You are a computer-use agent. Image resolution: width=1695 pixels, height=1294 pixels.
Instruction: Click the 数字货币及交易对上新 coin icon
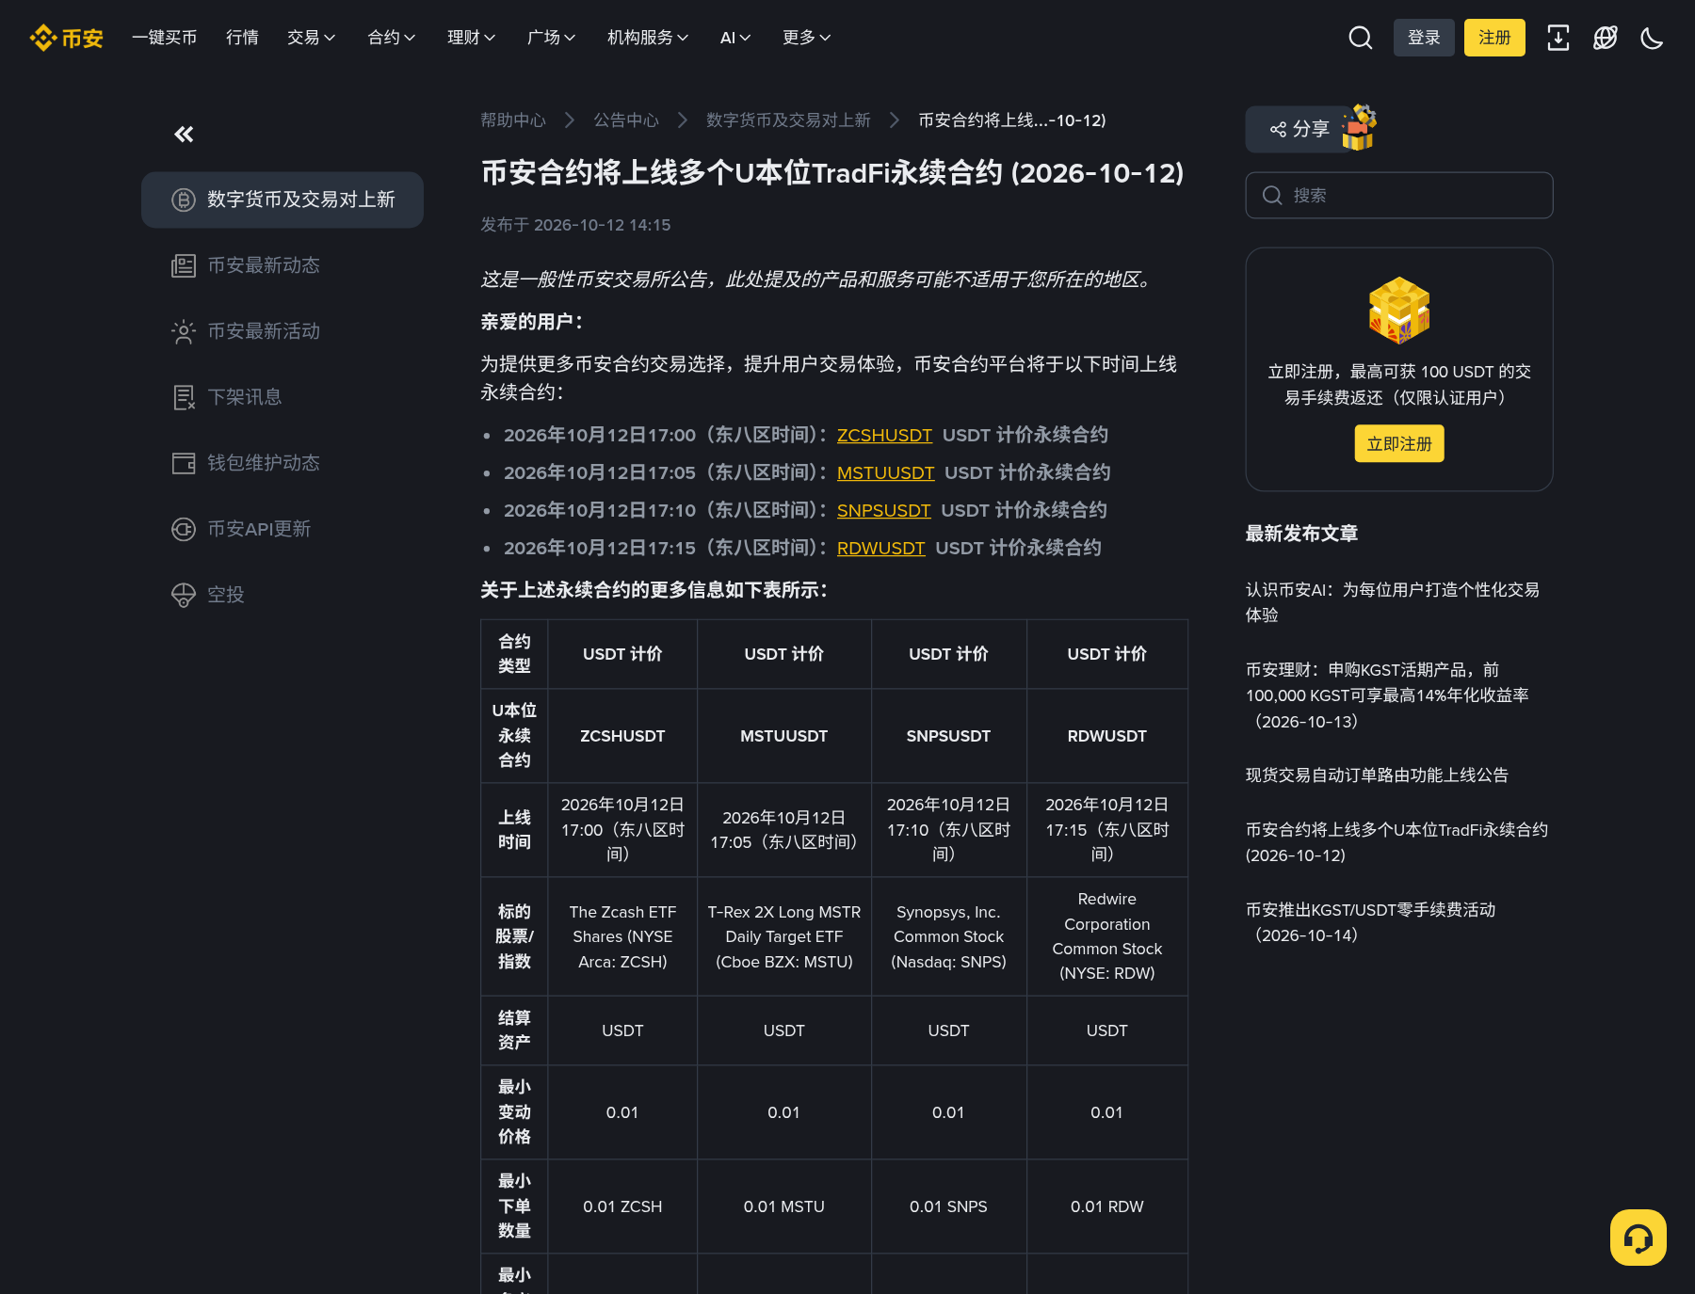coord(184,200)
